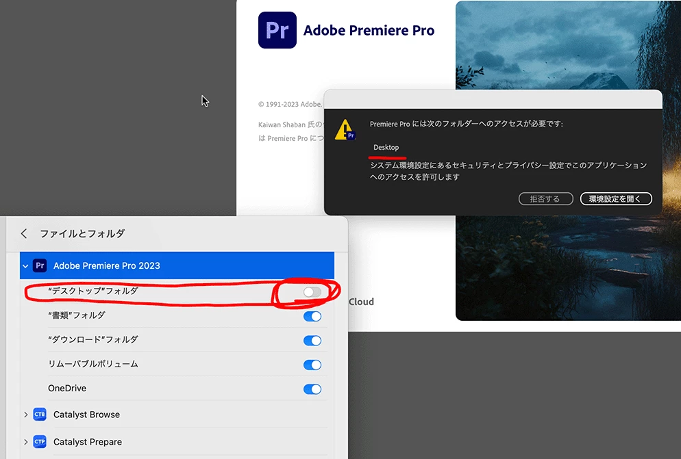Click the リムーバブルボリューム label
681x459 pixels.
[93, 363]
